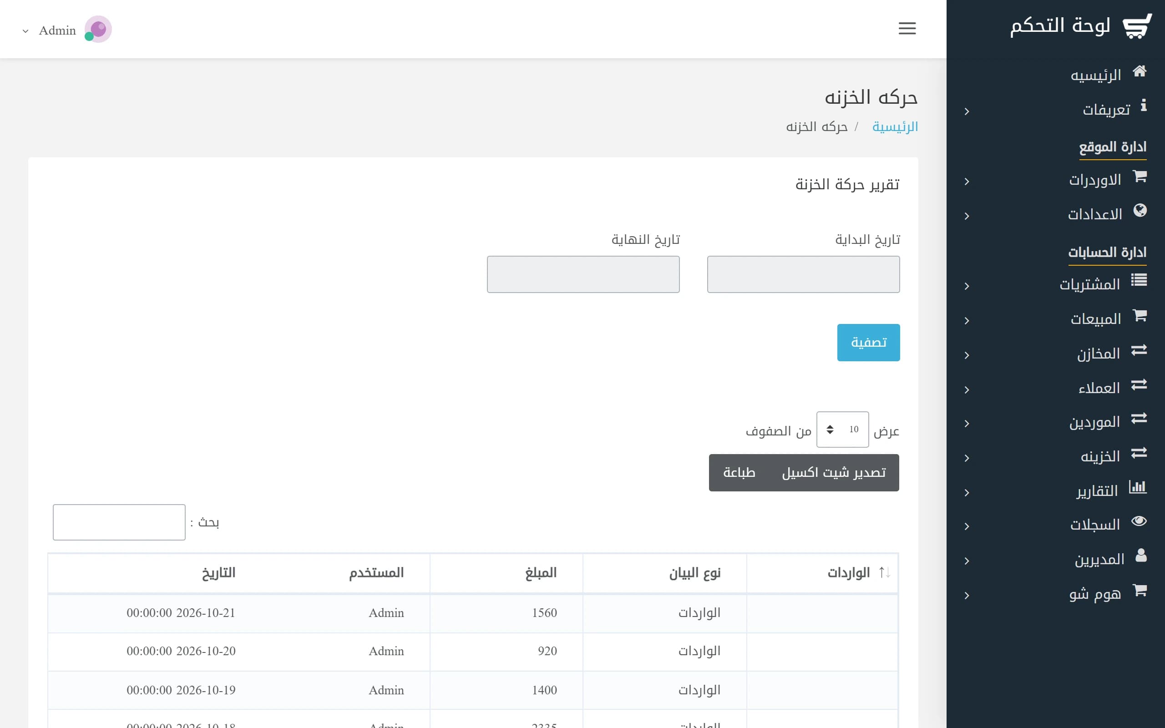Expand the الخزينه sidebar submenu chevron
Screen dimensions: 1165x728
click(x=967, y=458)
